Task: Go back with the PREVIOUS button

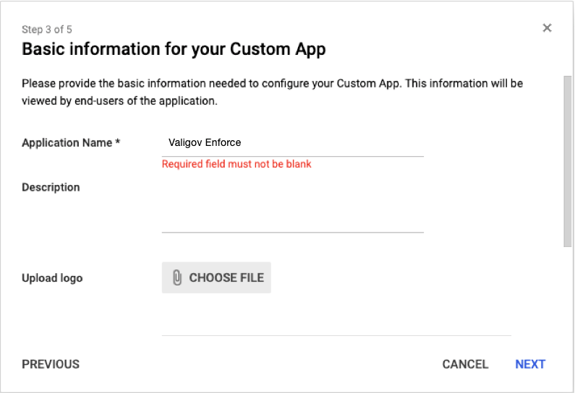Action: tap(51, 364)
